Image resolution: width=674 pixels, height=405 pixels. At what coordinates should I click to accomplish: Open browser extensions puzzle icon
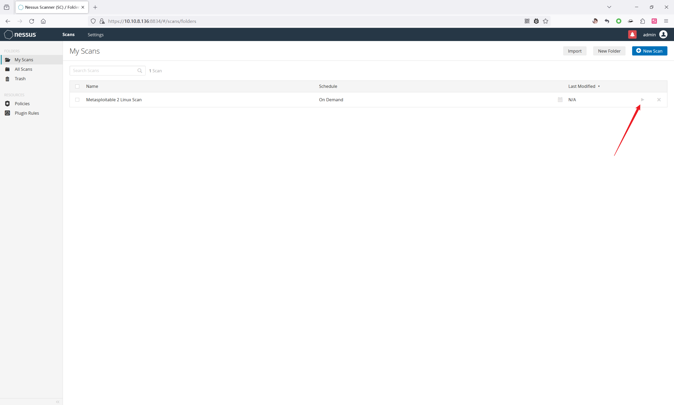point(642,21)
